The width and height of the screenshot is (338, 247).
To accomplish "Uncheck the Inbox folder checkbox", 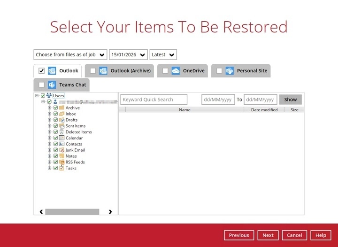I will (x=55, y=114).
